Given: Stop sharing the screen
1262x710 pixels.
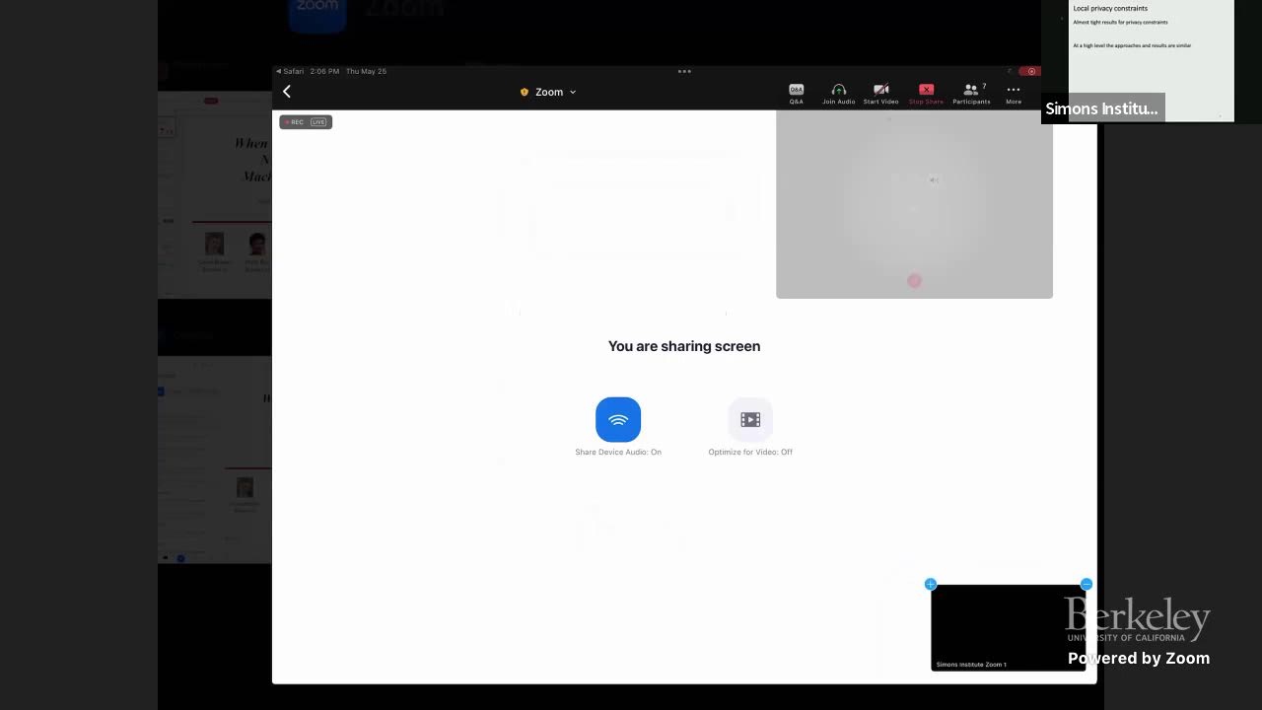Looking at the screenshot, I should coord(926,94).
